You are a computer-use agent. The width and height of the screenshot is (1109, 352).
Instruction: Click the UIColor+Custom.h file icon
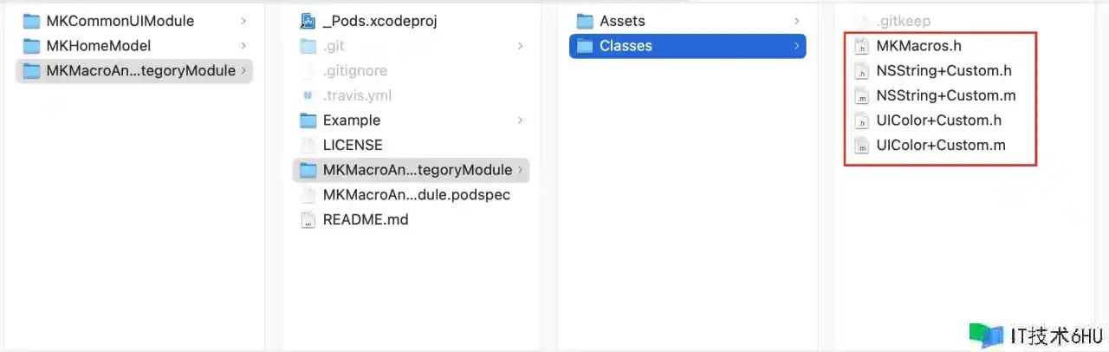[x=861, y=121]
